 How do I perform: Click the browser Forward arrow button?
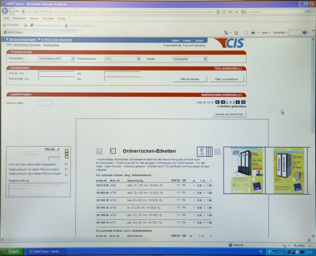point(12,11)
